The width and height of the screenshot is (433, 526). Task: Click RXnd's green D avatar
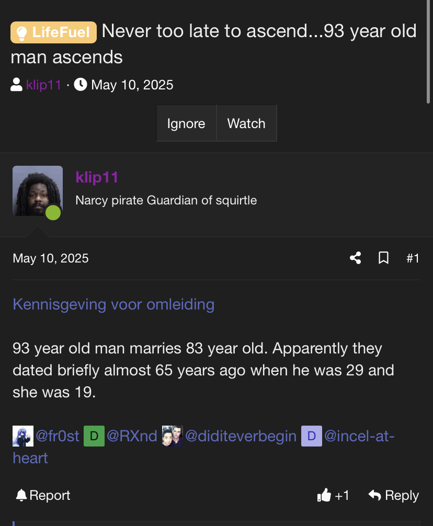pos(94,436)
